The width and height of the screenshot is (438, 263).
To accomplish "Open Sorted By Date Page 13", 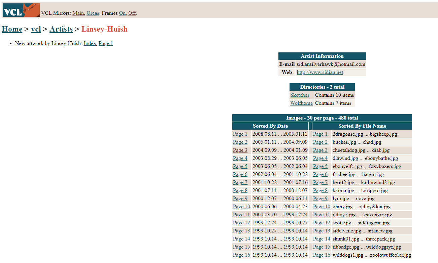I will tap(241, 231).
